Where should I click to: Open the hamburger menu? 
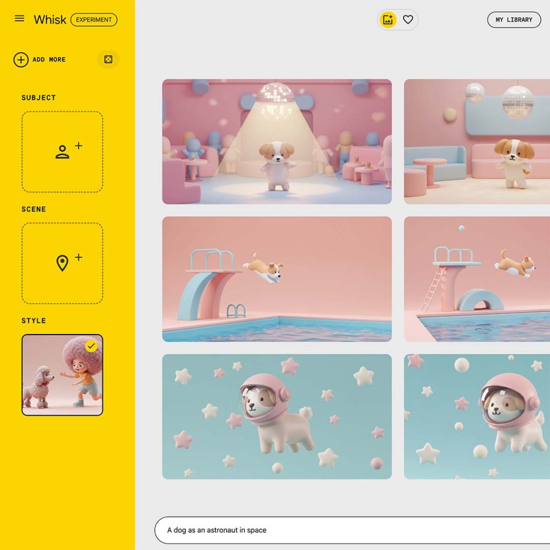[x=19, y=19]
